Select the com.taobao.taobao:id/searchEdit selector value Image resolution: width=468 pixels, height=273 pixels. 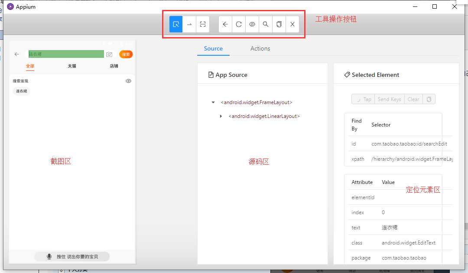[409, 144]
